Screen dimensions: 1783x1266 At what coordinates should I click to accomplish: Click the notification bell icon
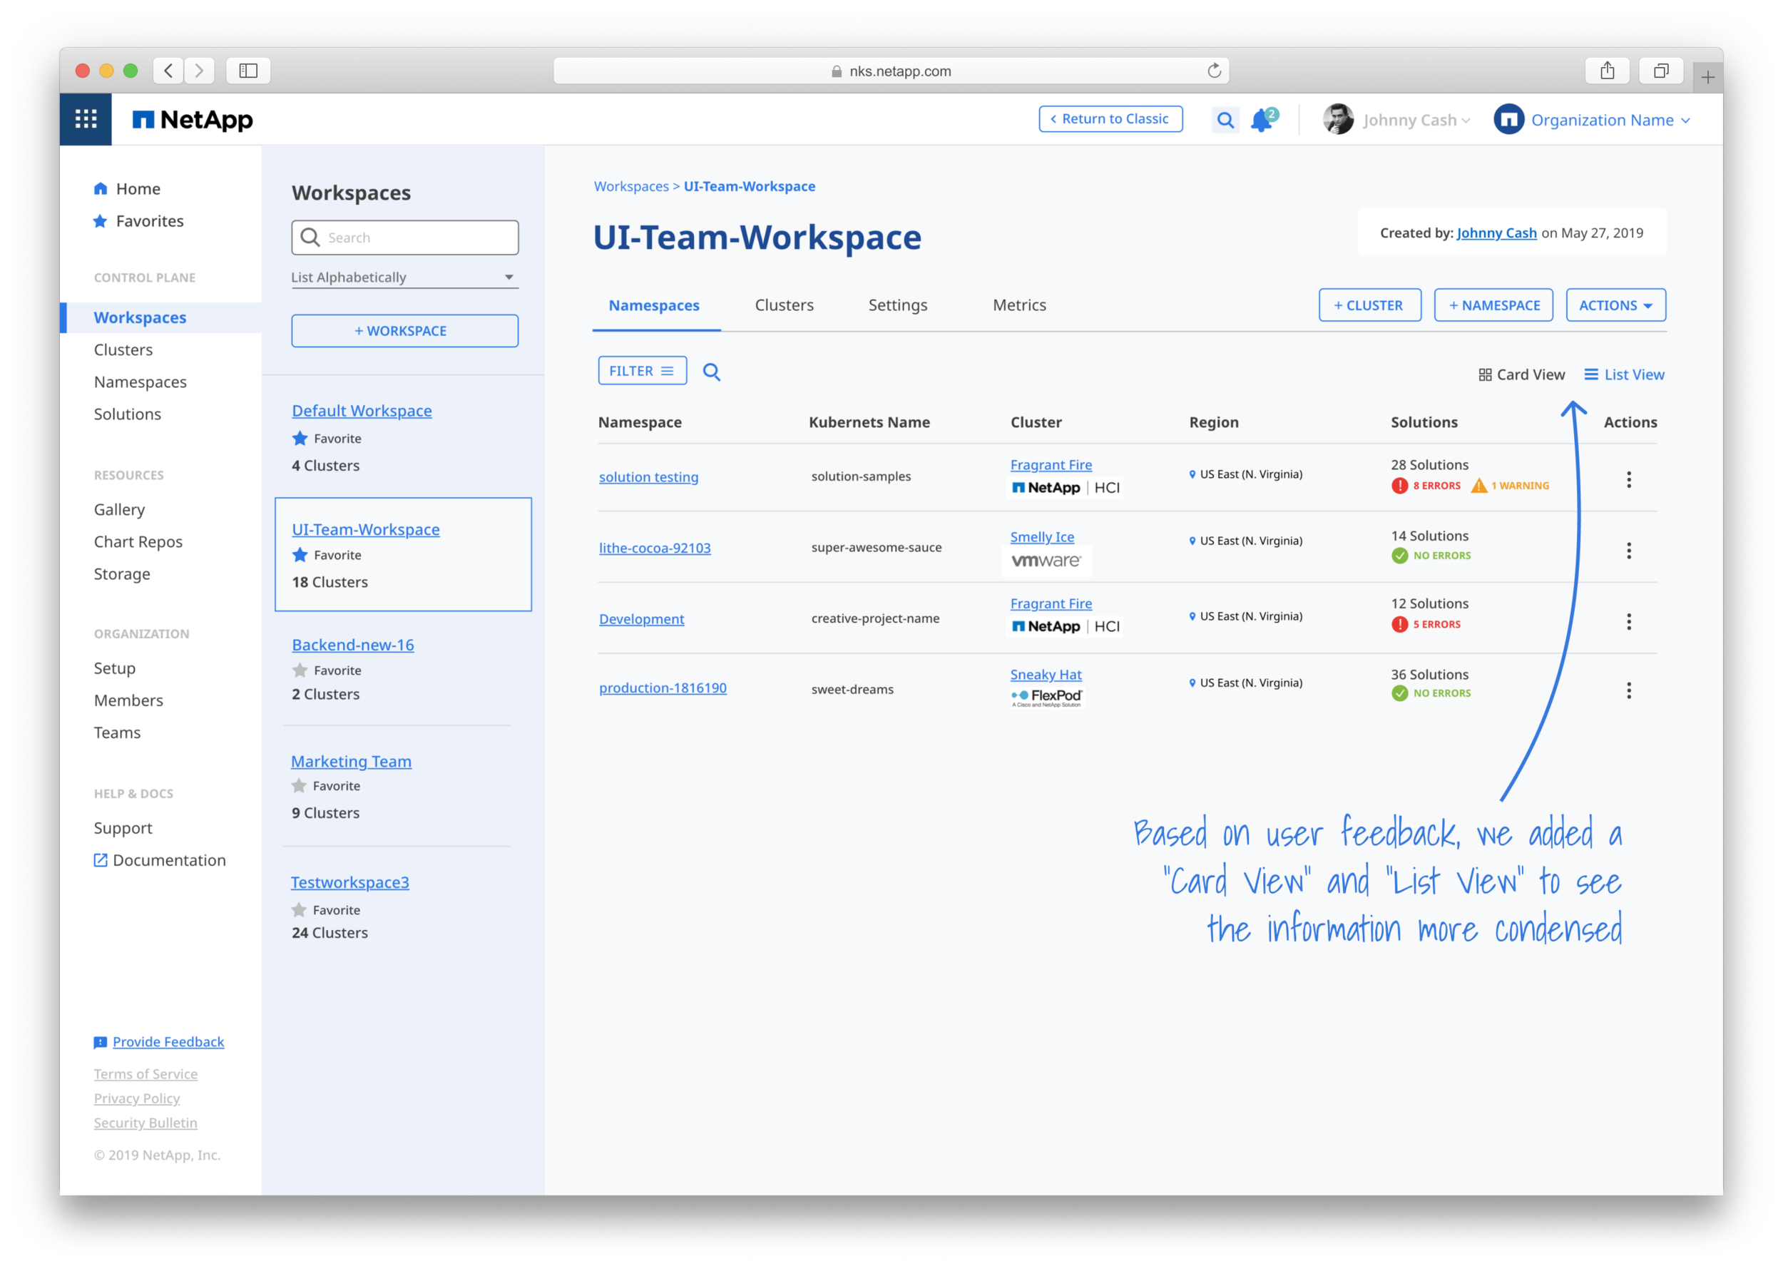[1262, 121]
